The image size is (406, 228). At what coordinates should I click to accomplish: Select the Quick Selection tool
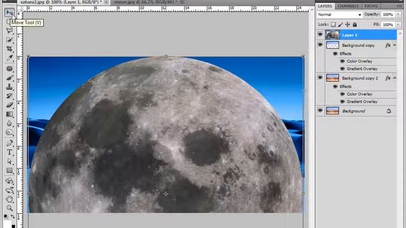click(x=10, y=39)
